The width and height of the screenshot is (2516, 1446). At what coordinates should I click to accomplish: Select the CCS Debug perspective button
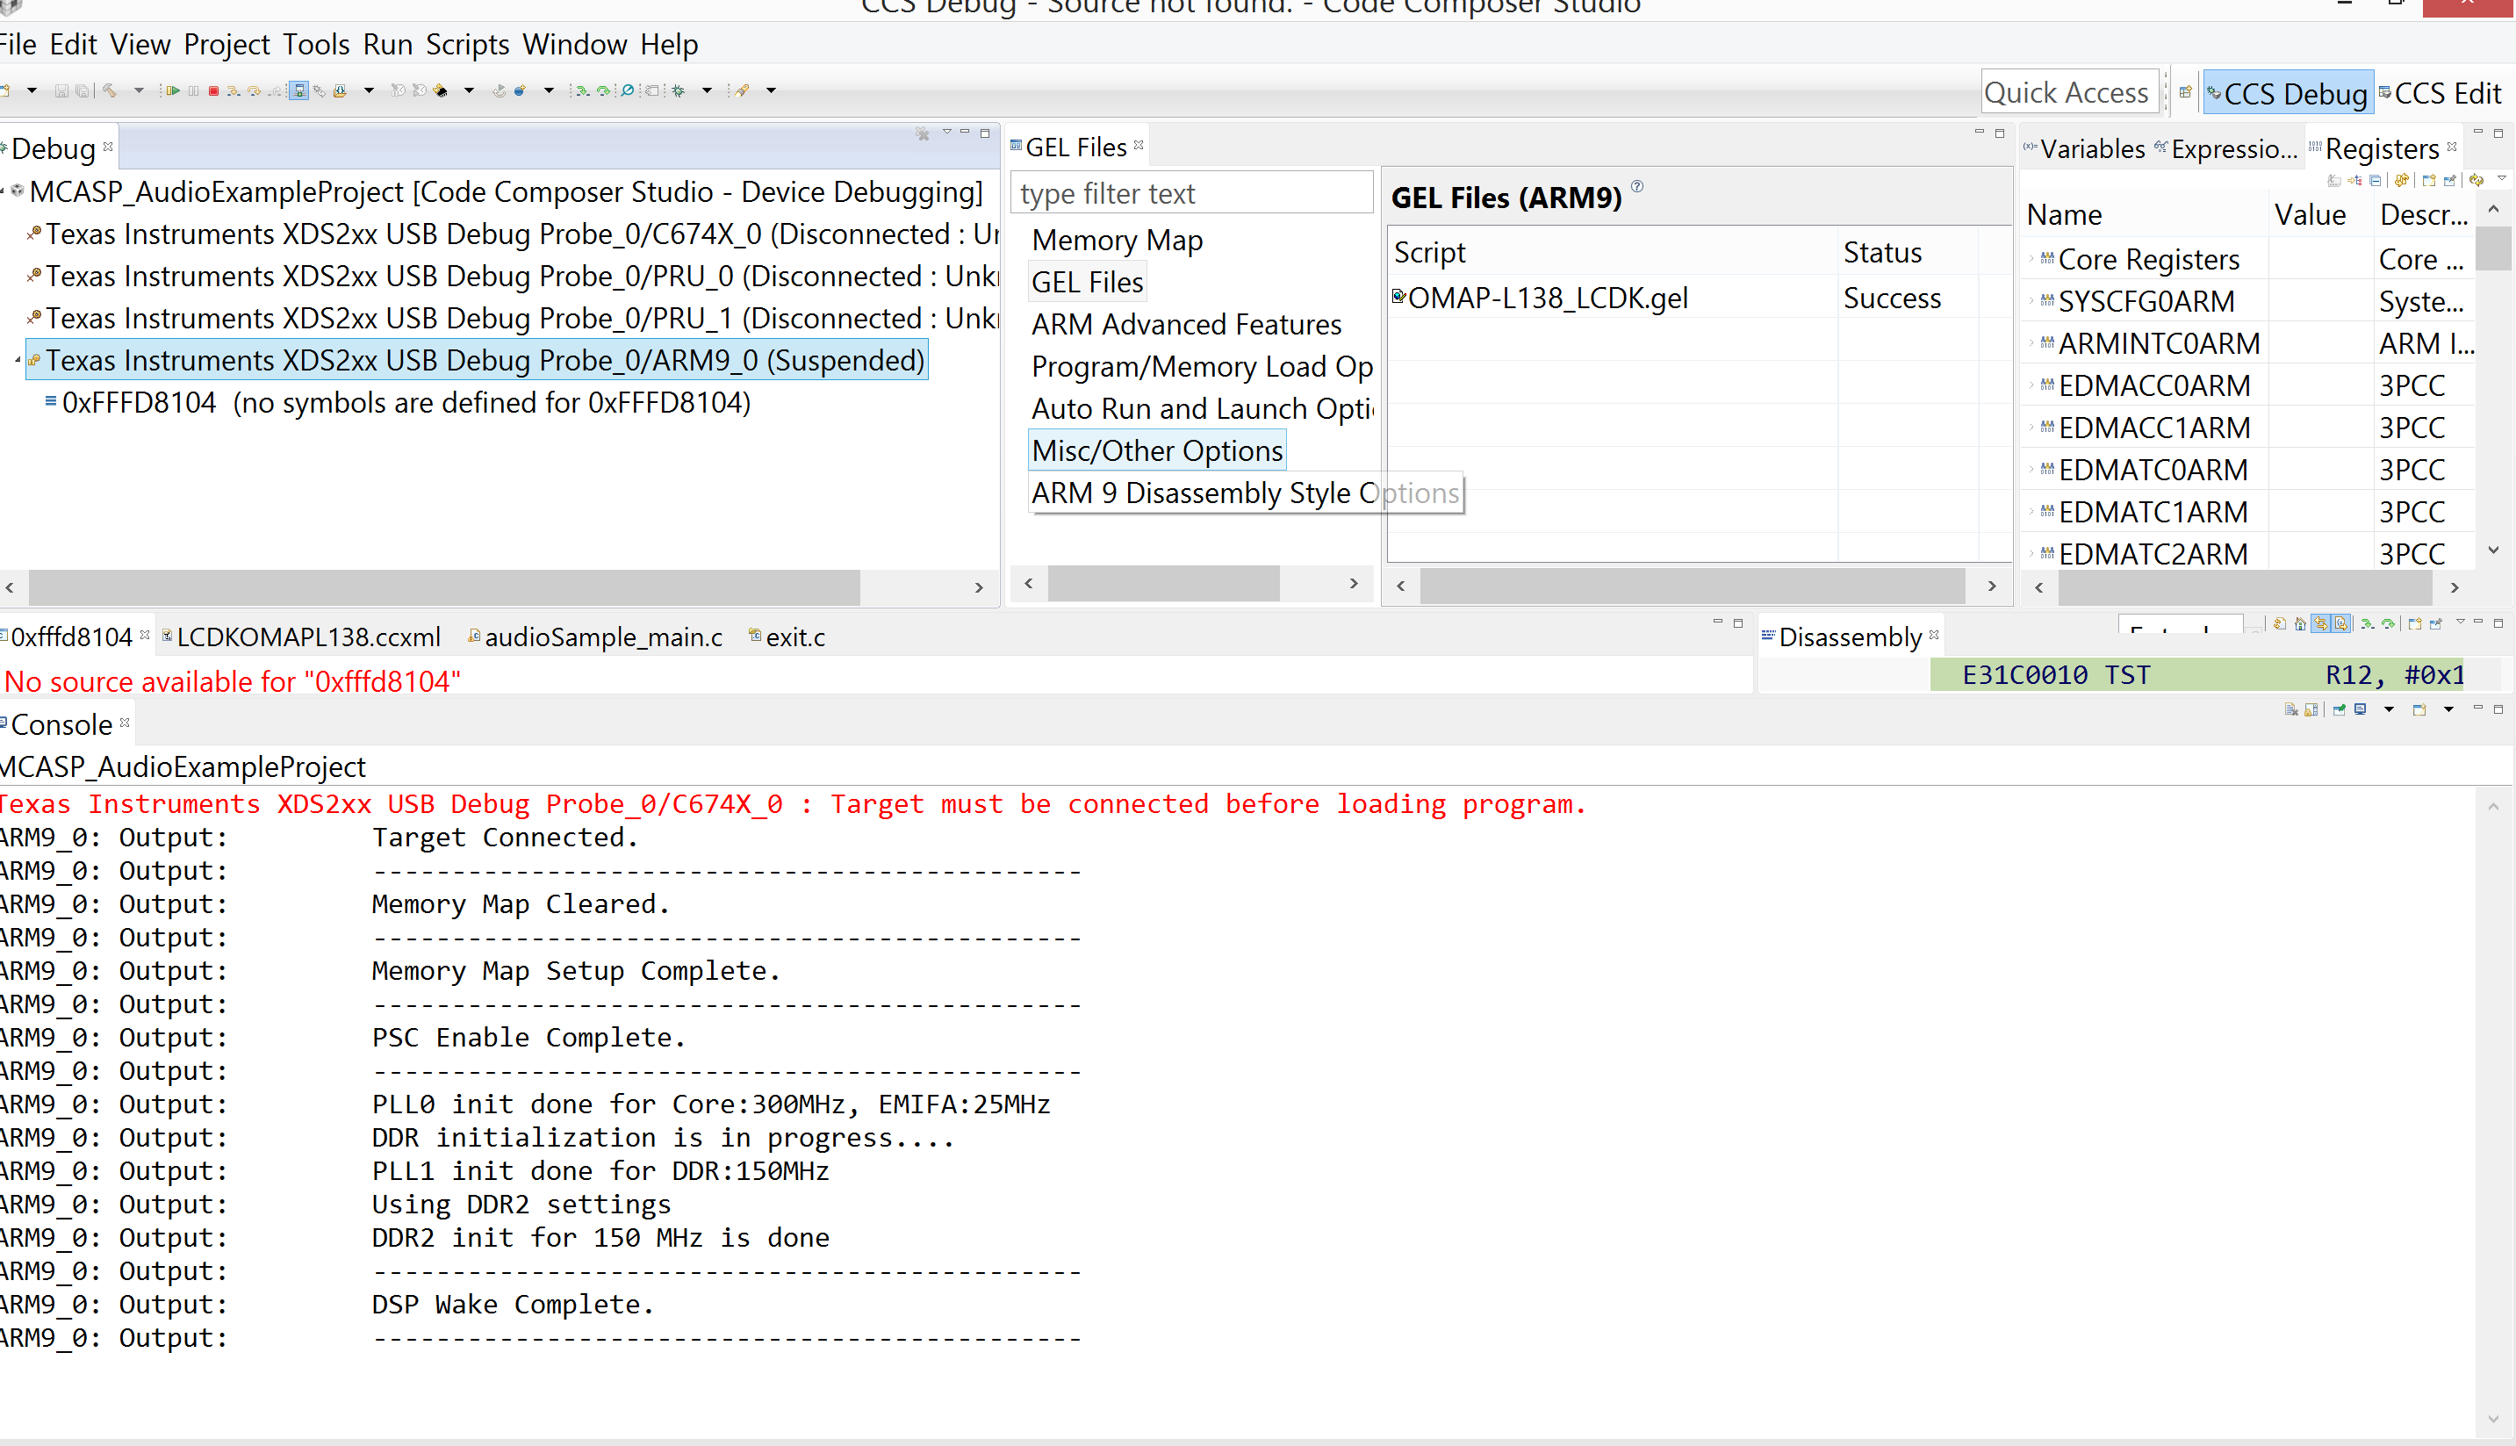click(x=2287, y=93)
